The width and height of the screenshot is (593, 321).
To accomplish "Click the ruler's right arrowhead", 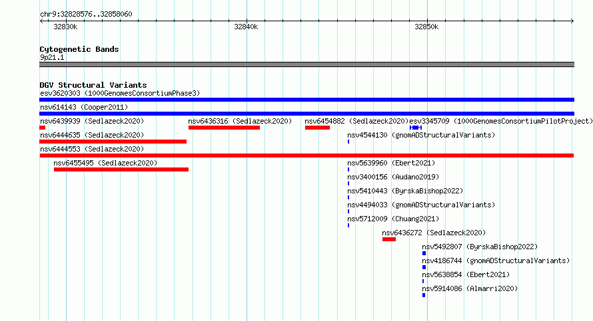I will [x=572, y=21].
